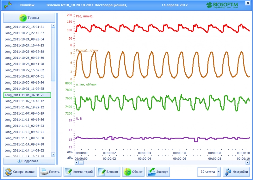
Task: Add a note via Комментарий
Action: (79, 172)
